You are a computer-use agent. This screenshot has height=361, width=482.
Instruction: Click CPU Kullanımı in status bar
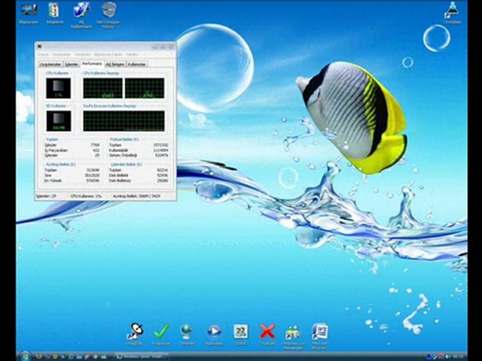pos(86,196)
